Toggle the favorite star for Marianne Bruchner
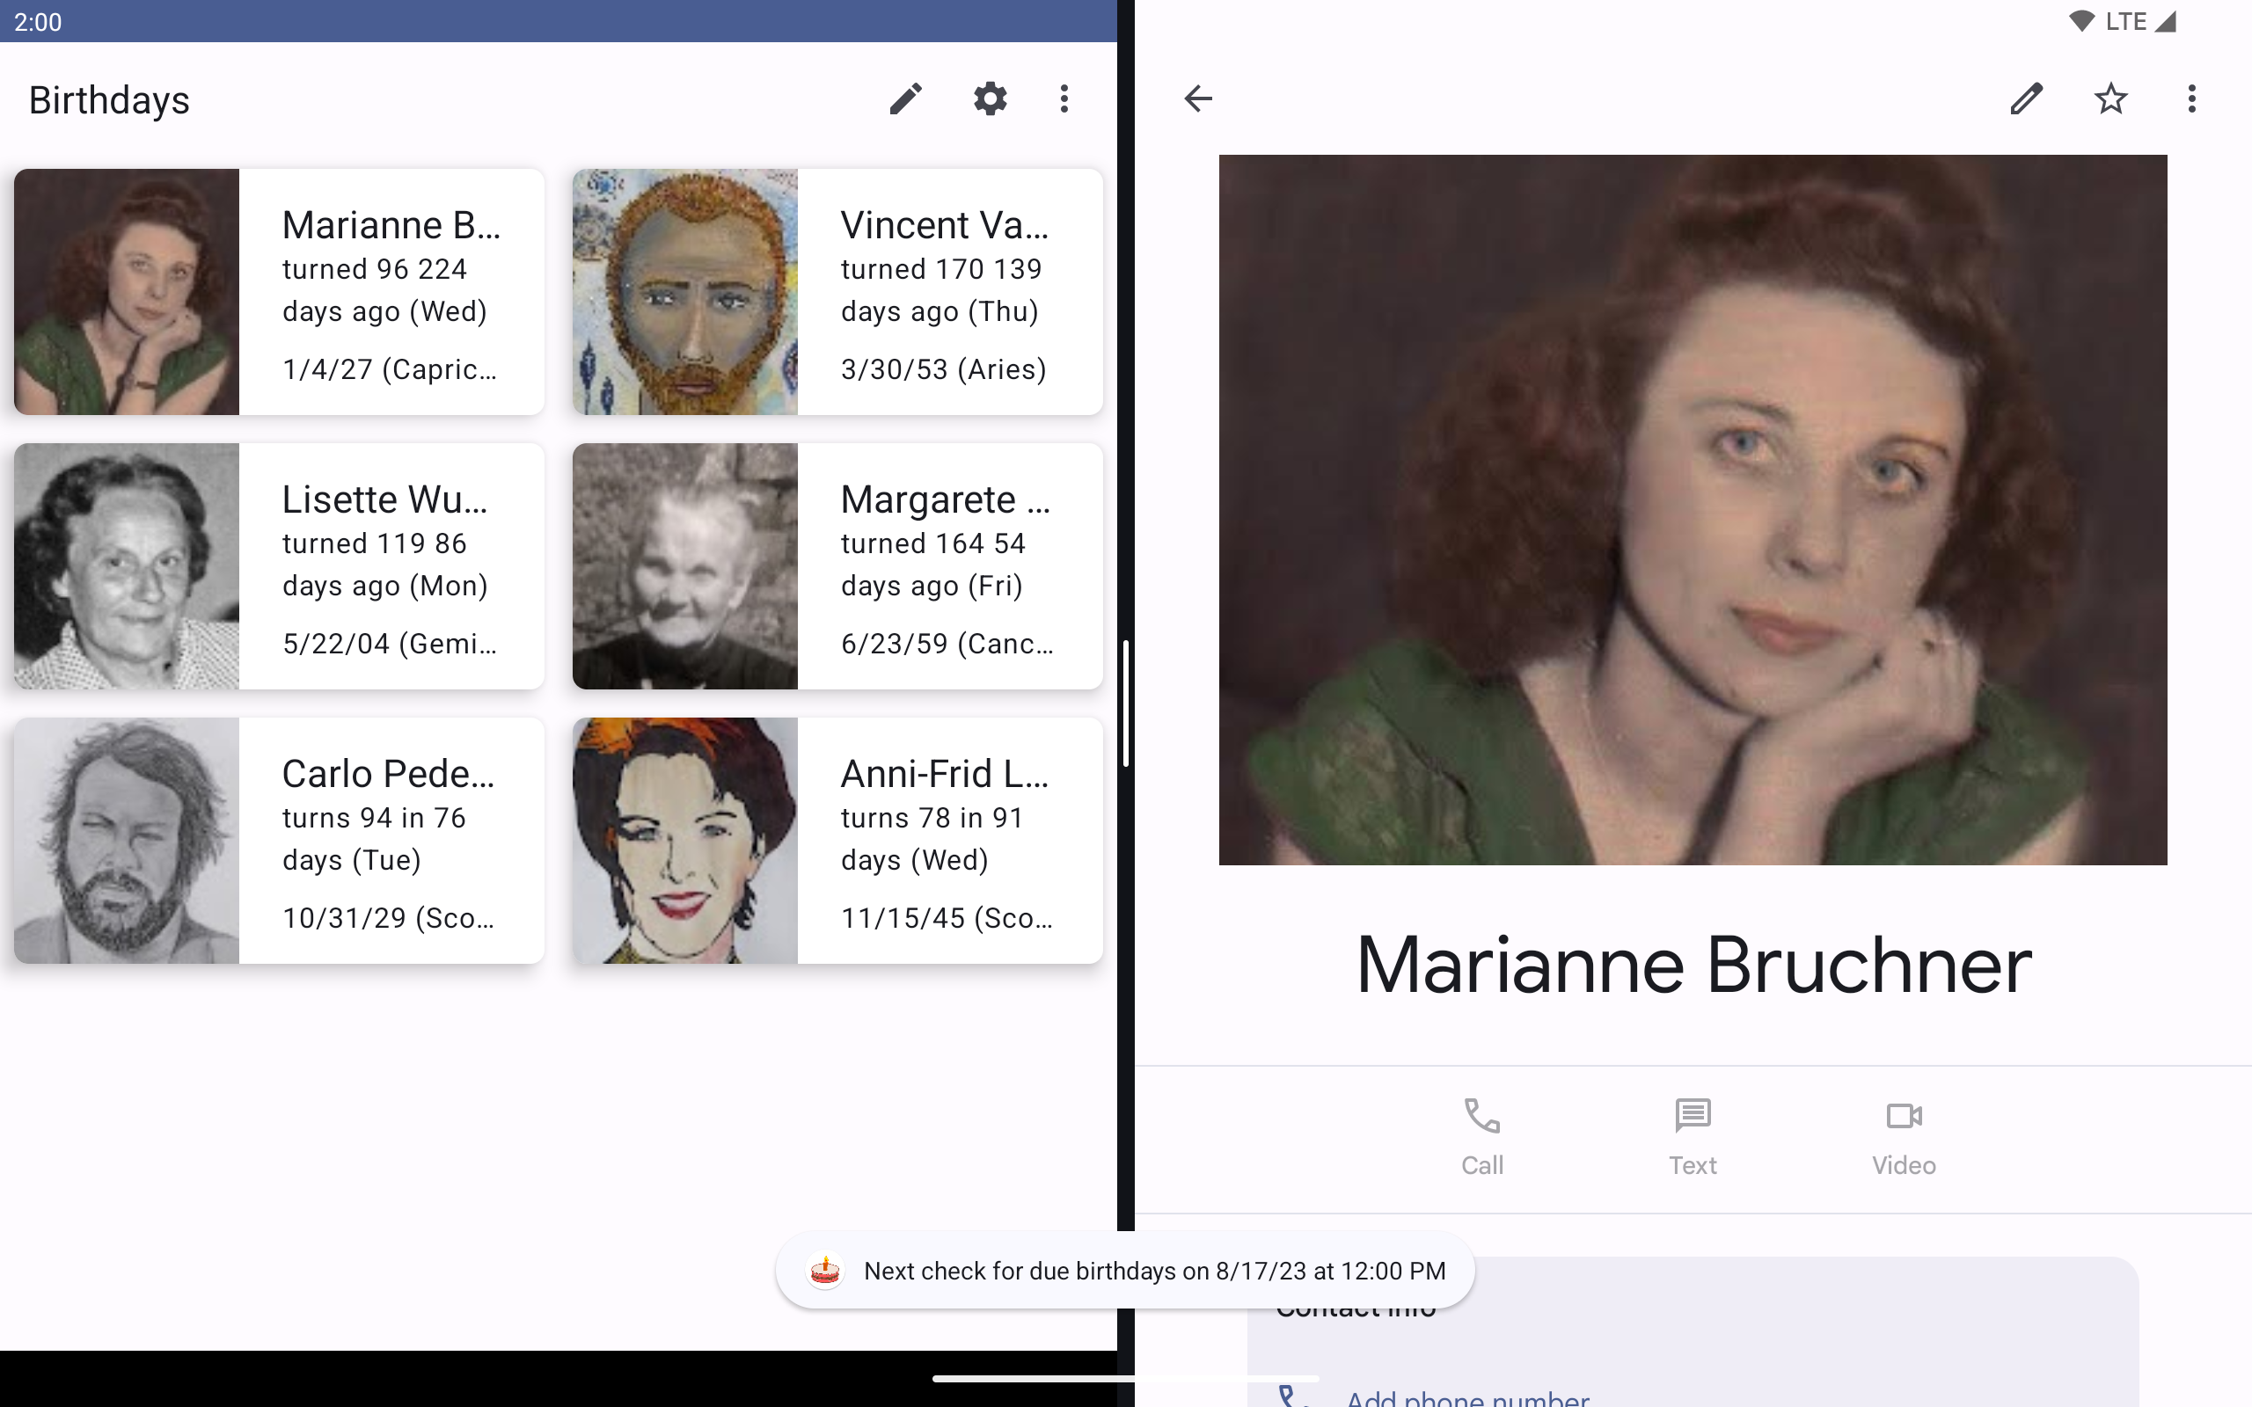 click(x=2109, y=98)
